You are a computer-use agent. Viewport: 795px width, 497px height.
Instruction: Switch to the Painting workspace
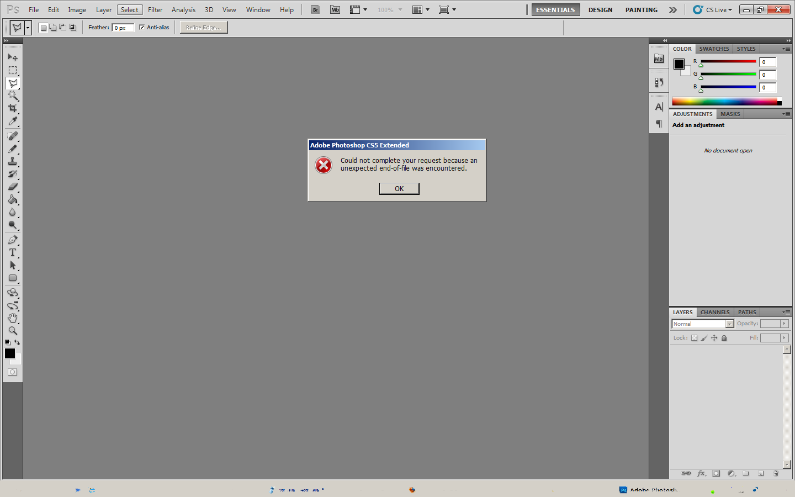pos(642,10)
